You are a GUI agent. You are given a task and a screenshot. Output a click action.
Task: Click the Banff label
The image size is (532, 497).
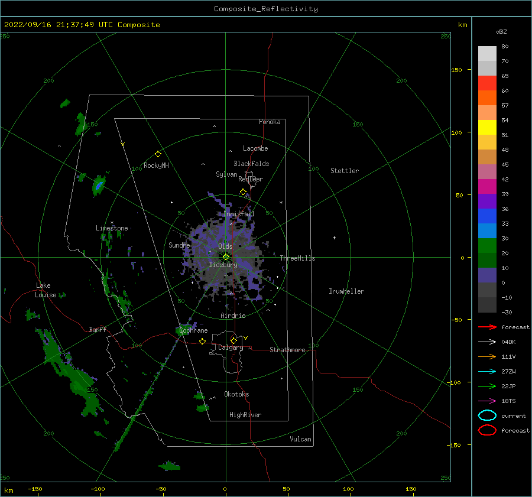tap(98, 329)
